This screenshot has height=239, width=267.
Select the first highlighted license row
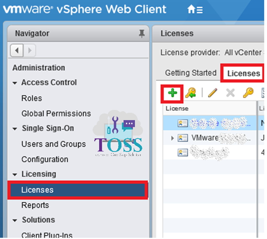pyautogui.click(x=210, y=123)
